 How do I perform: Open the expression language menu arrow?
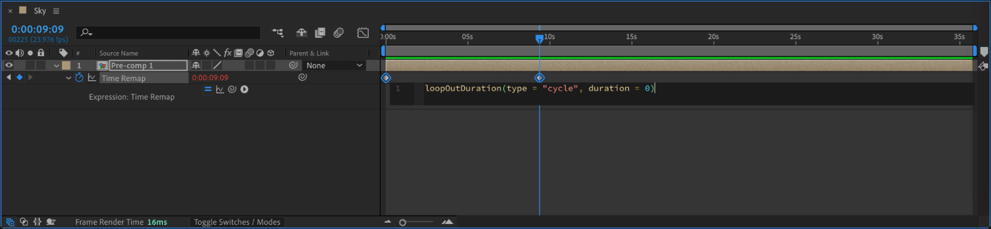(x=244, y=89)
